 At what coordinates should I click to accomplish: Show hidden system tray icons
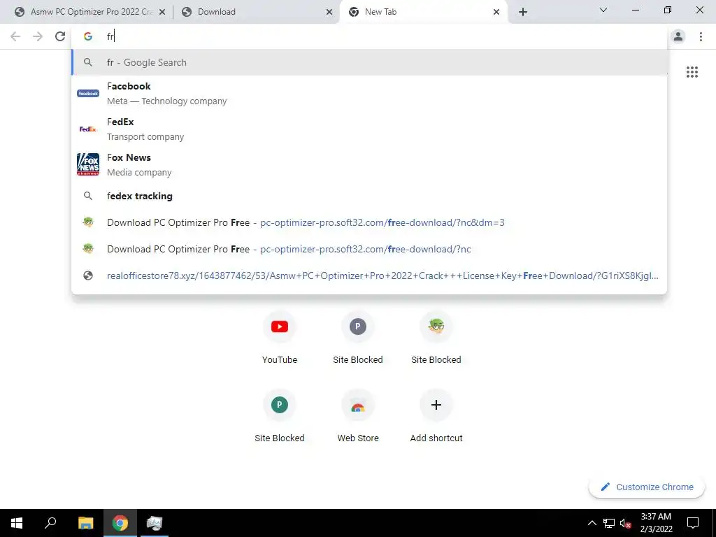click(592, 523)
